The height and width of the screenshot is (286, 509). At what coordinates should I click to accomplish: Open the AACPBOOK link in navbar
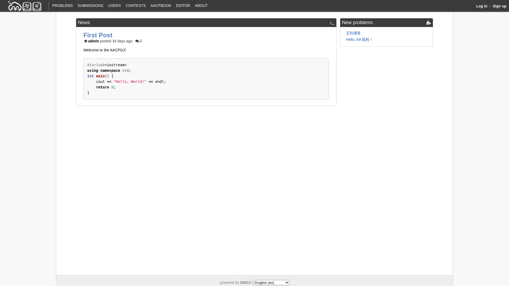click(x=161, y=6)
